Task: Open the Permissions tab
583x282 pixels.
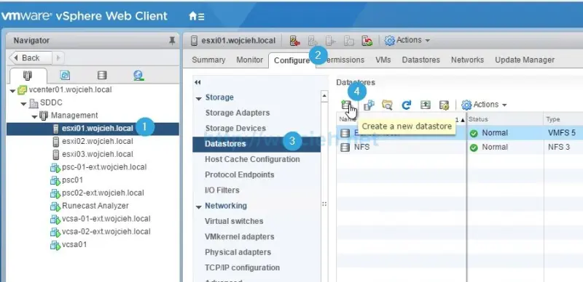Action: pyautogui.click(x=345, y=60)
